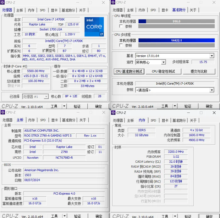220x218 pixels.
Task: Click single-thread score bar showing 916.0
Action: [x=177, y=21]
